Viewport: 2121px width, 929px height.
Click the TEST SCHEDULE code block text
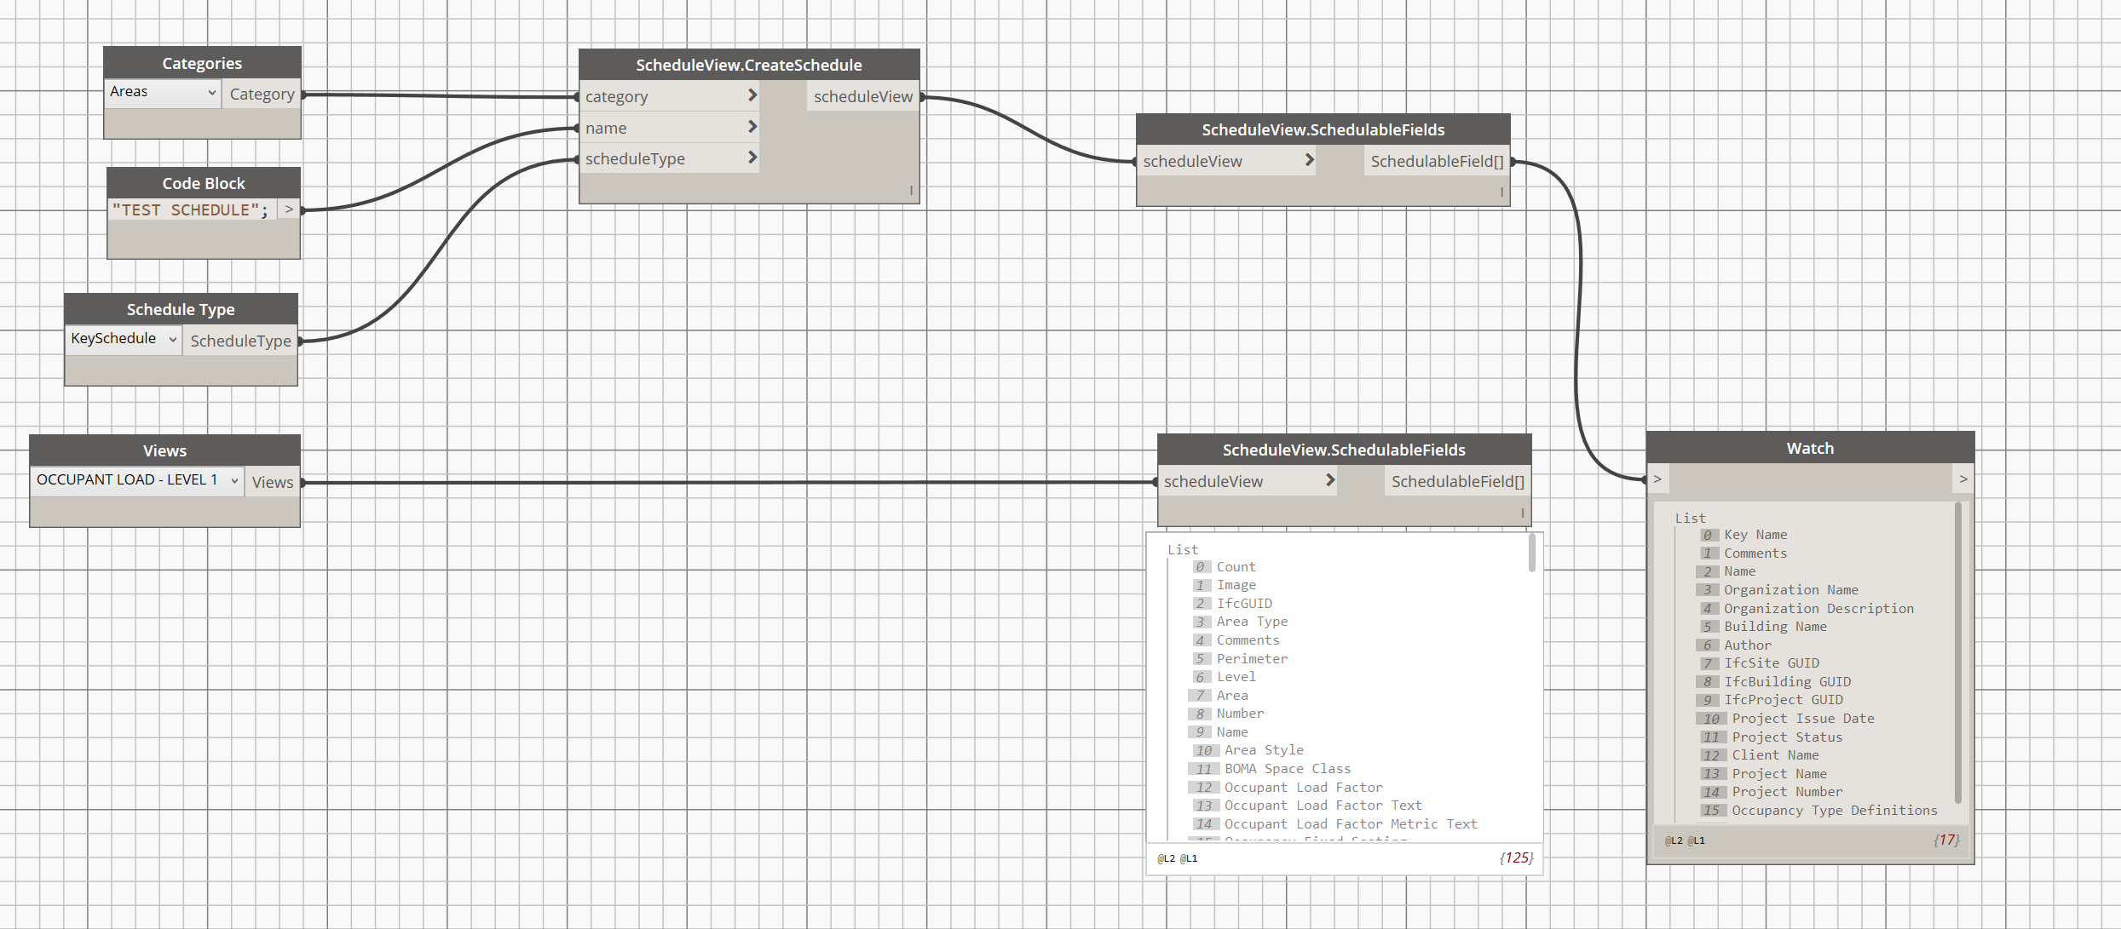[190, 209]
